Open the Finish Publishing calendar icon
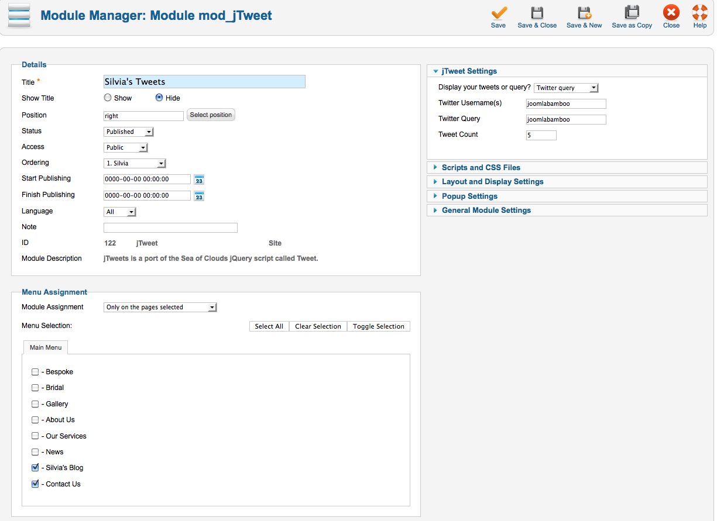Screen dimensions: 717x521 click(199, 196)
